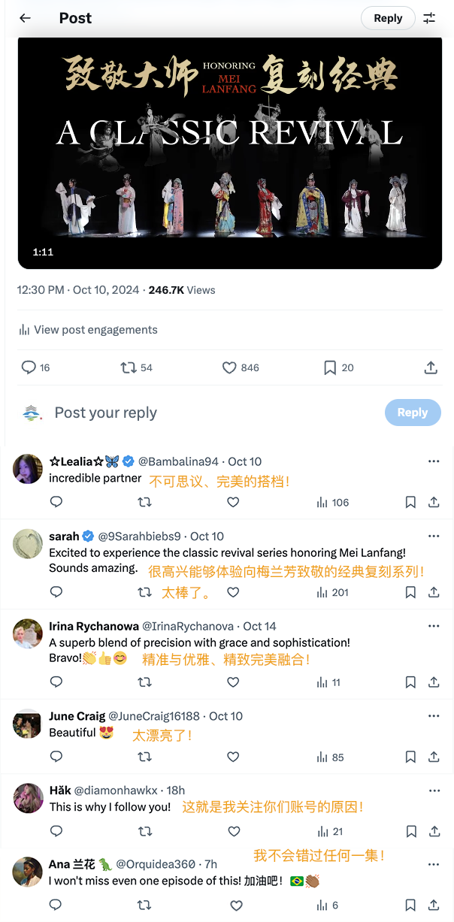
Task: Repost Hǎk's "This is why I follow you" reply
Action: point(145,831)
